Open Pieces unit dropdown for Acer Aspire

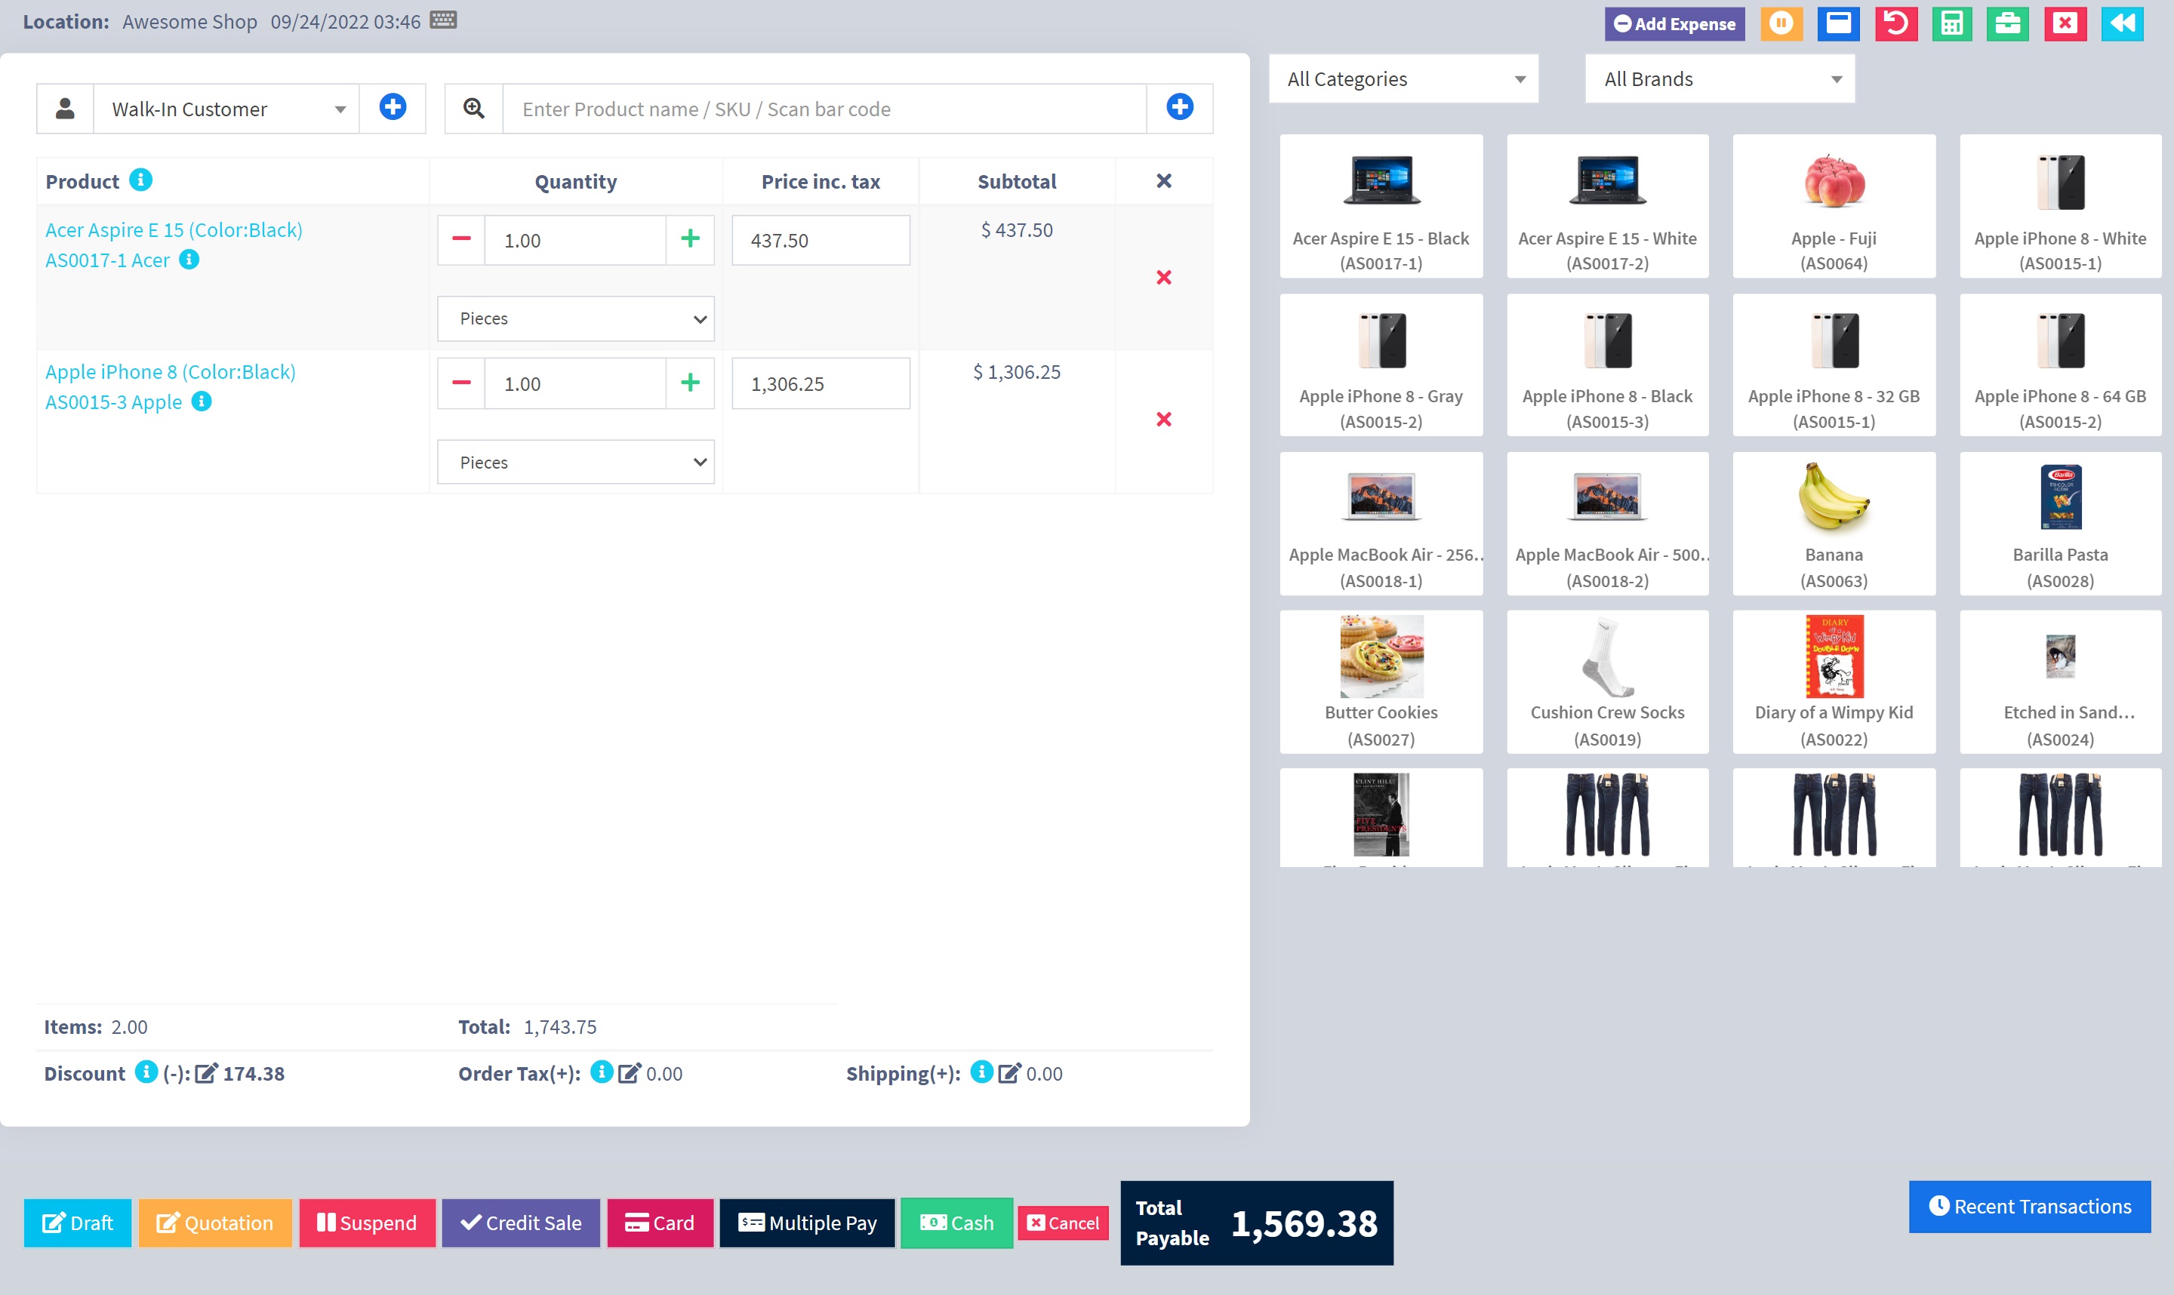pos(576,318)
